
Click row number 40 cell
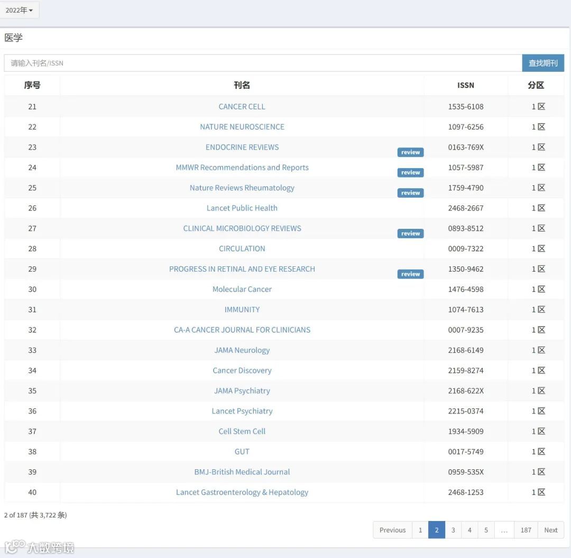coord(32,492)
